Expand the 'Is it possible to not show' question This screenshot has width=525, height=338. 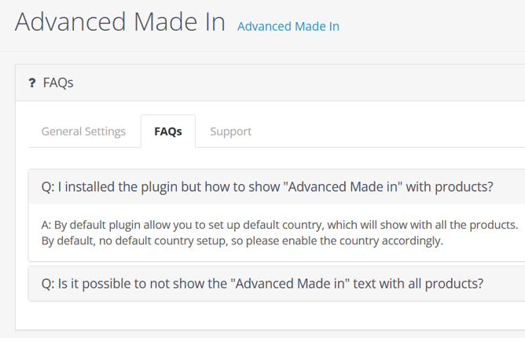click(x=277, y=284)
